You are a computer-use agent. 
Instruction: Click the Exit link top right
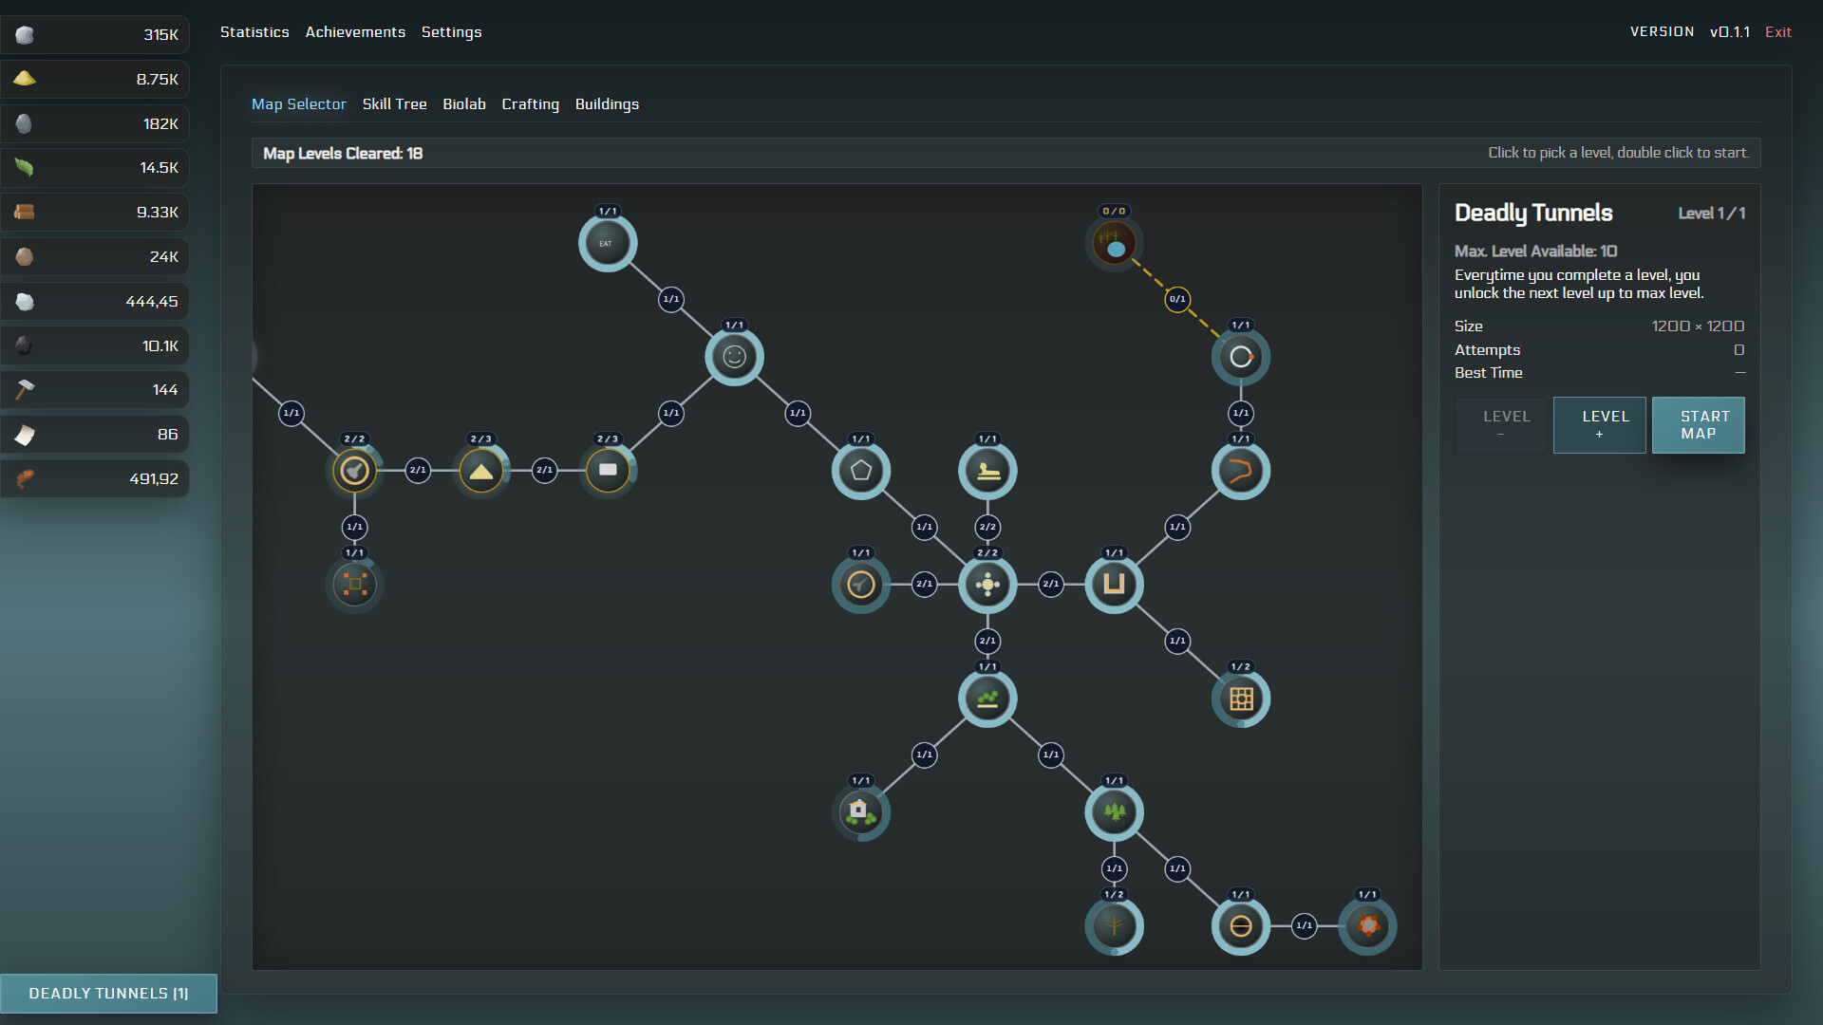click(x=1777, y=31)
